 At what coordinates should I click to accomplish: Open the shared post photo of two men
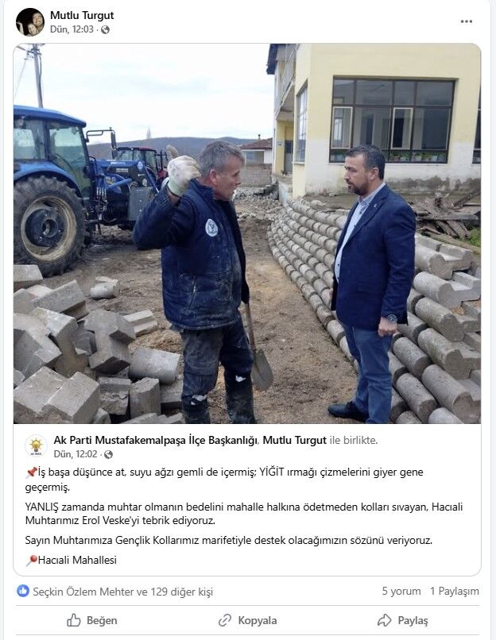247,233
